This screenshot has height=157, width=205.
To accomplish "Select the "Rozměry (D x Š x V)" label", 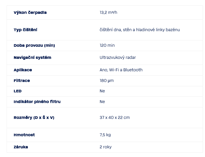I will (34, 117).
